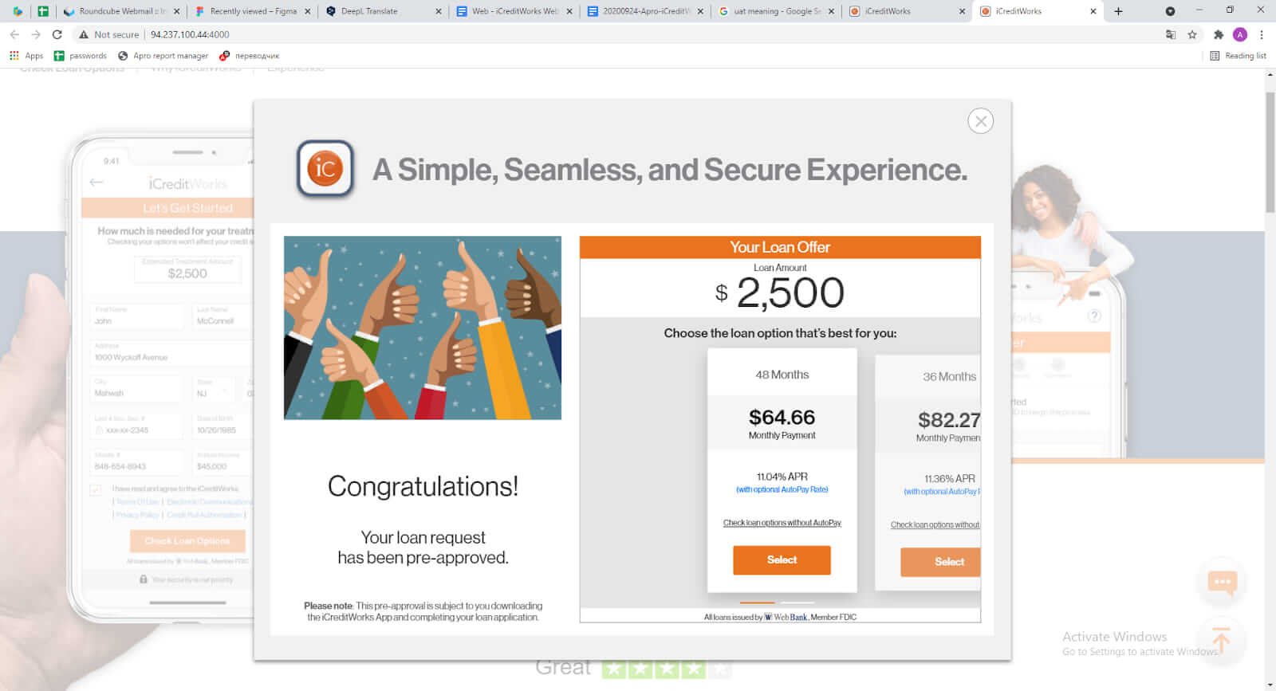The height and width of the screenshot is (691, 1276).
Task: Open the Google Translate extension icon
Action: click(x=1172, y=35)
